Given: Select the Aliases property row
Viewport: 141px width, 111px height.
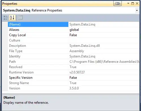Looking at the screenshot, I should tap(73, 30).
